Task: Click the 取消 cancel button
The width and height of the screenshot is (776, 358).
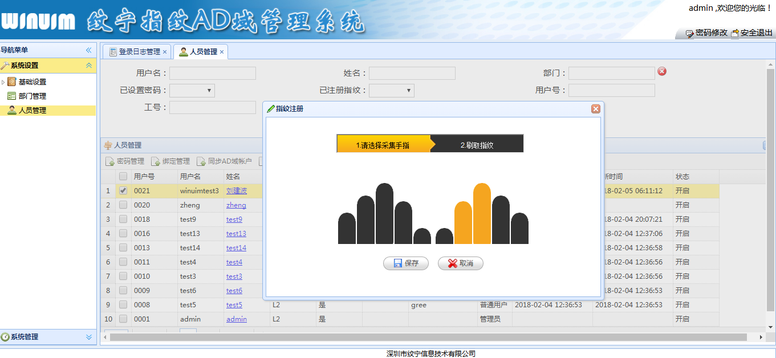Action: click(461, 263)
